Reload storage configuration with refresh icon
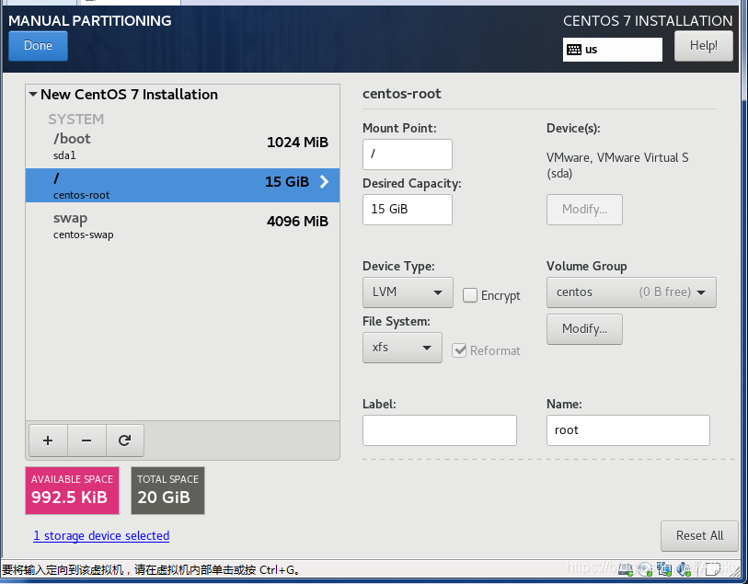 click(x=125, y=441)
